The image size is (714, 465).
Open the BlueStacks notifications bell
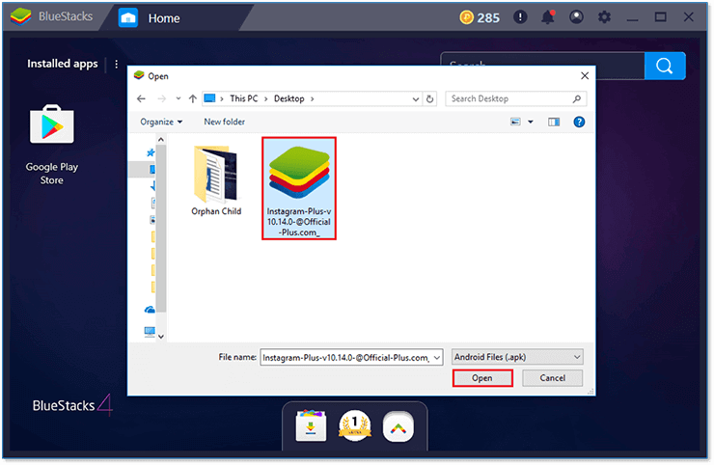(548, 17)
